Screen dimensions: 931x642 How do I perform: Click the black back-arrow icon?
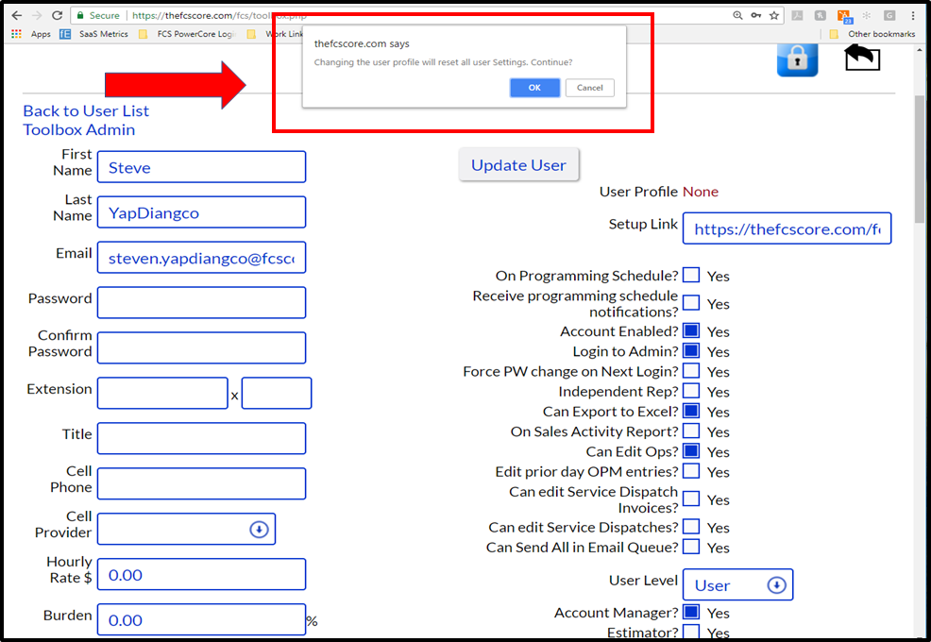[862, 59]
